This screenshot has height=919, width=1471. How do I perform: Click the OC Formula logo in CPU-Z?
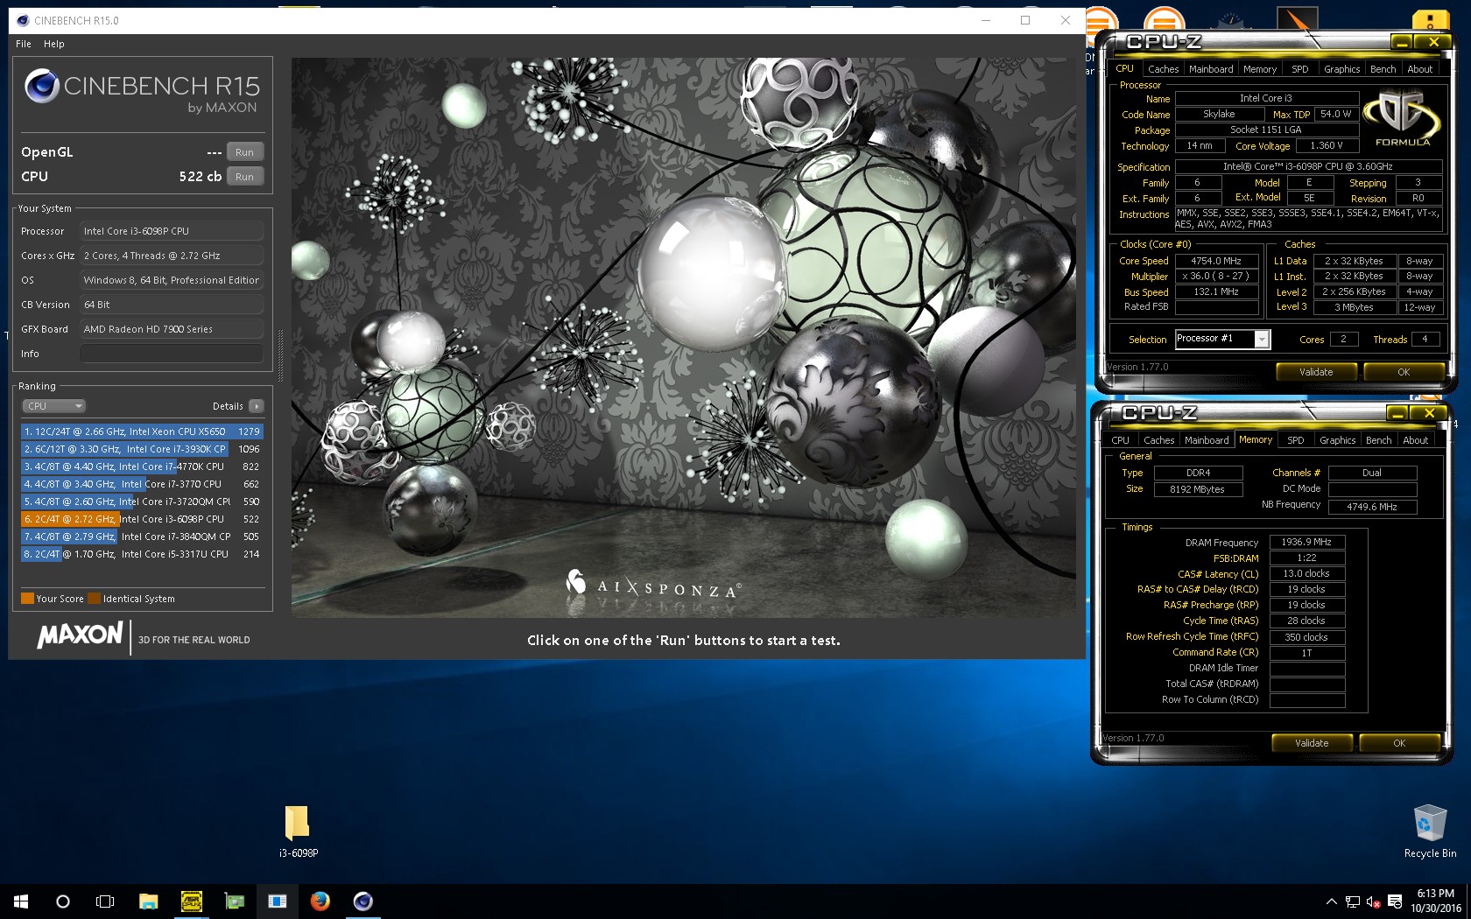pos(1402,119)
